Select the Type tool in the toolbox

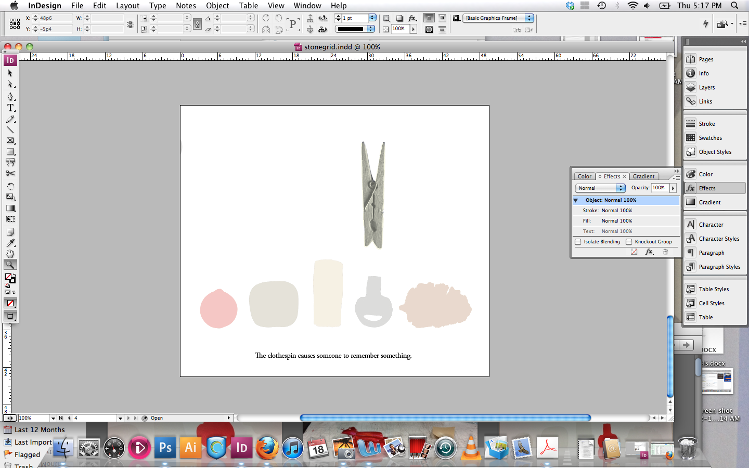tap(10, 108)
